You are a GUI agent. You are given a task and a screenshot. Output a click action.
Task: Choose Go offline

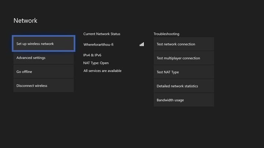pos(44,72)
